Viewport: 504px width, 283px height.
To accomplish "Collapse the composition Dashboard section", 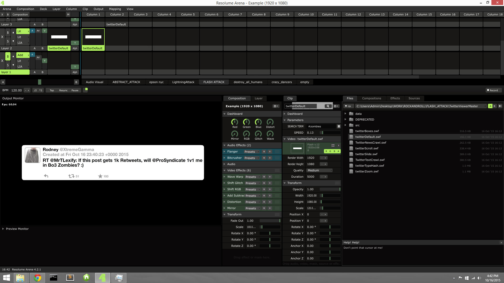I will [224, 114].
